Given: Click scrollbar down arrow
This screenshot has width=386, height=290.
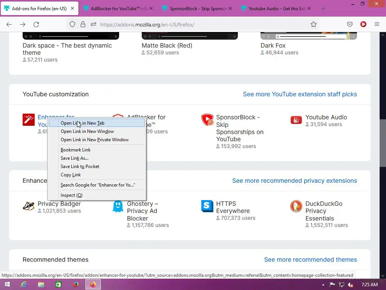Looking at the screenshot, I should point(383,276).
